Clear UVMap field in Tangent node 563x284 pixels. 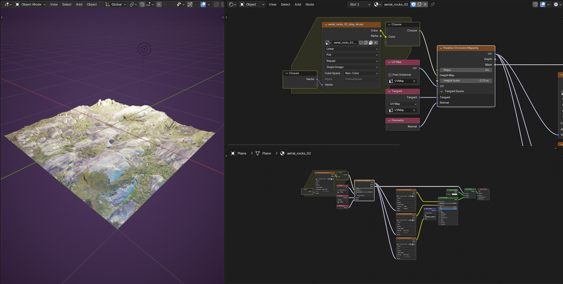[x=414, y=110]
